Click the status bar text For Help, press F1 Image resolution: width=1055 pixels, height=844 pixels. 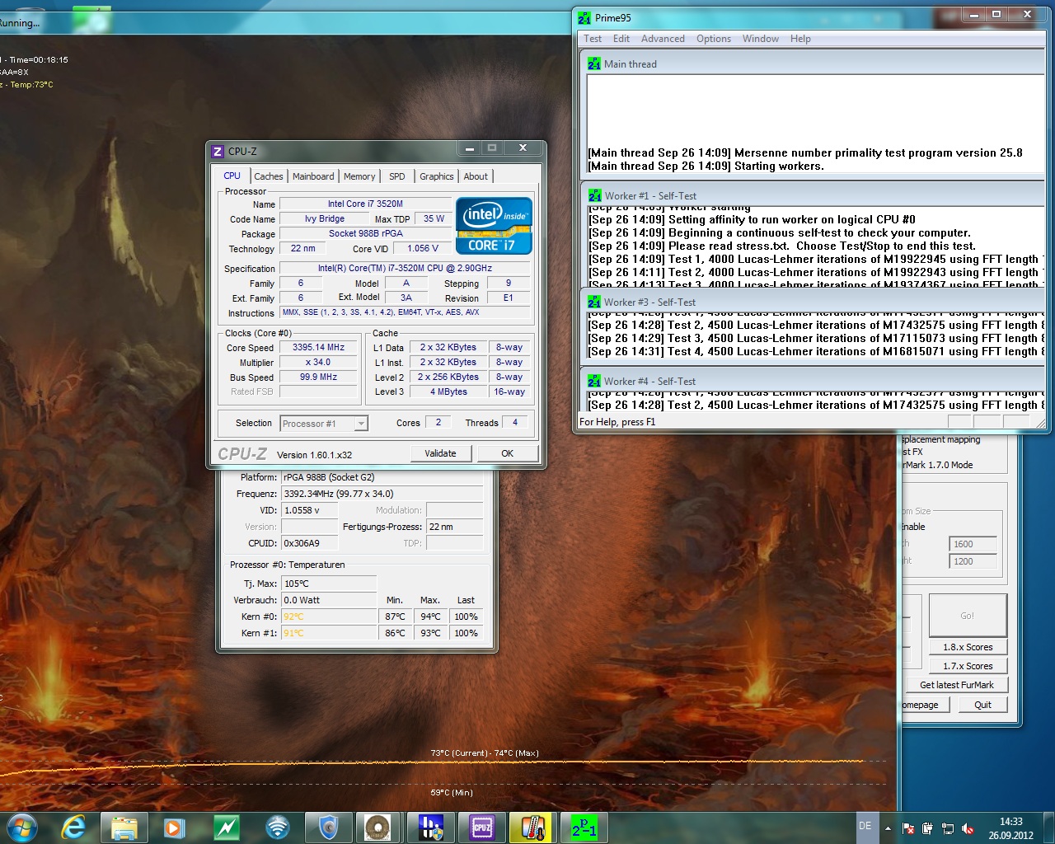click(617, 422)
